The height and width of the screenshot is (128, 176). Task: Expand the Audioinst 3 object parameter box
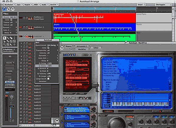point(4,49)
